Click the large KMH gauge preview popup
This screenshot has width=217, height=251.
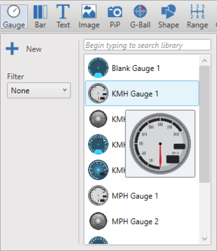160,144
